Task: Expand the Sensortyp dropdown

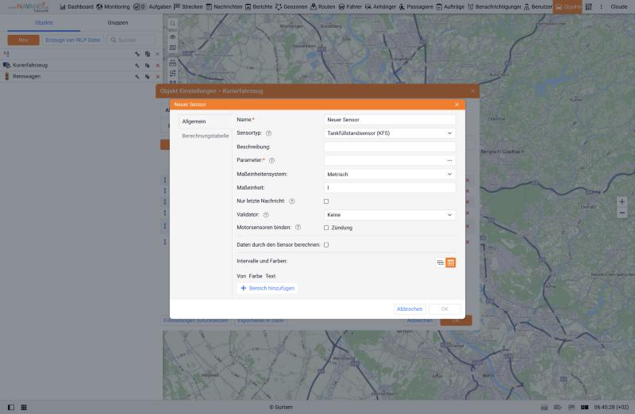Action: (390, 133)
